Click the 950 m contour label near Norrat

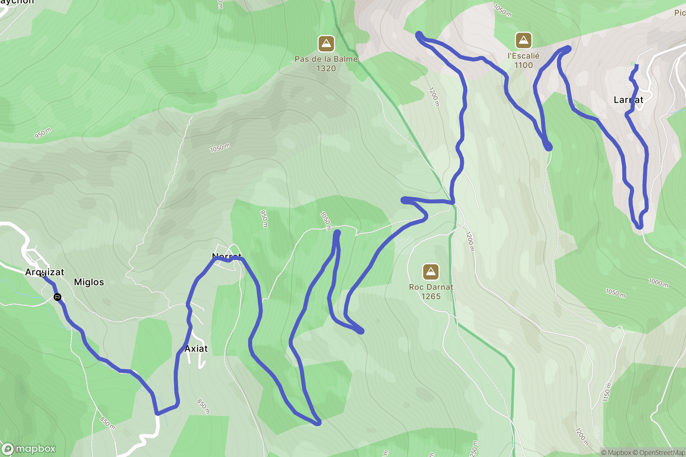264,218
